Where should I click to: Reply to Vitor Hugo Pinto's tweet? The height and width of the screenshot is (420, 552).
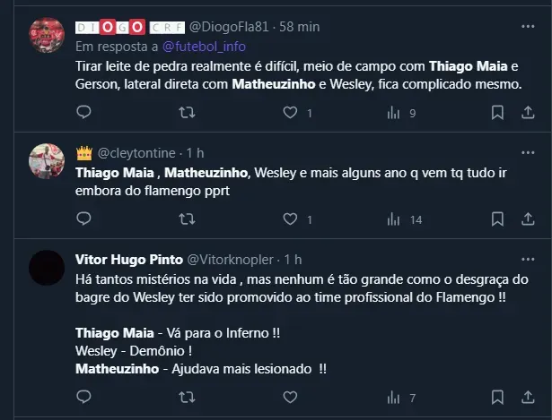(83, 398)
